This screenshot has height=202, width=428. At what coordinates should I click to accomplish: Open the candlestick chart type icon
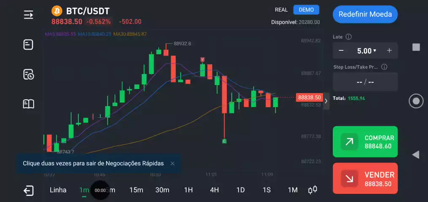point(312,190)
